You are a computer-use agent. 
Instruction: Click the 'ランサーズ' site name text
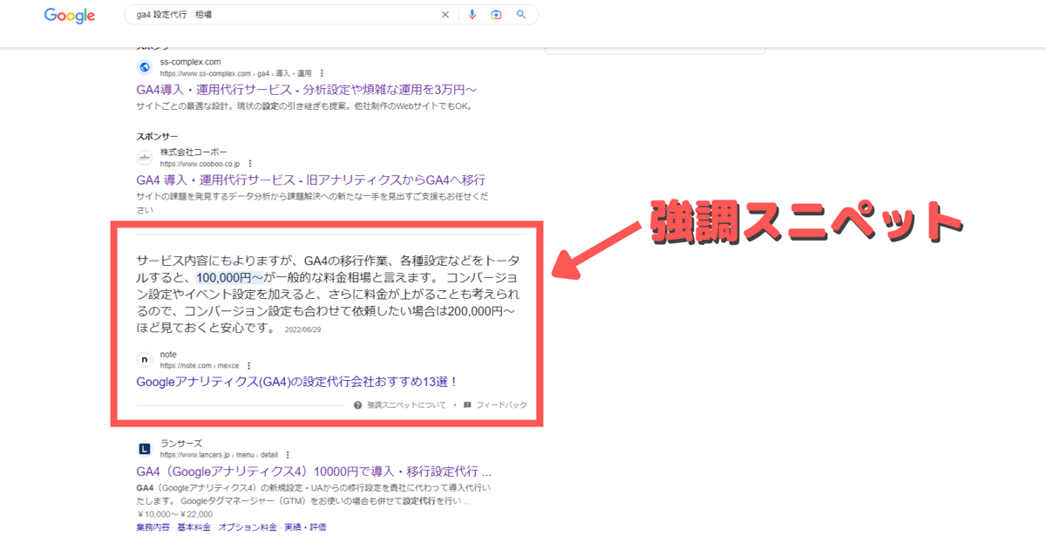click(180, 444)
